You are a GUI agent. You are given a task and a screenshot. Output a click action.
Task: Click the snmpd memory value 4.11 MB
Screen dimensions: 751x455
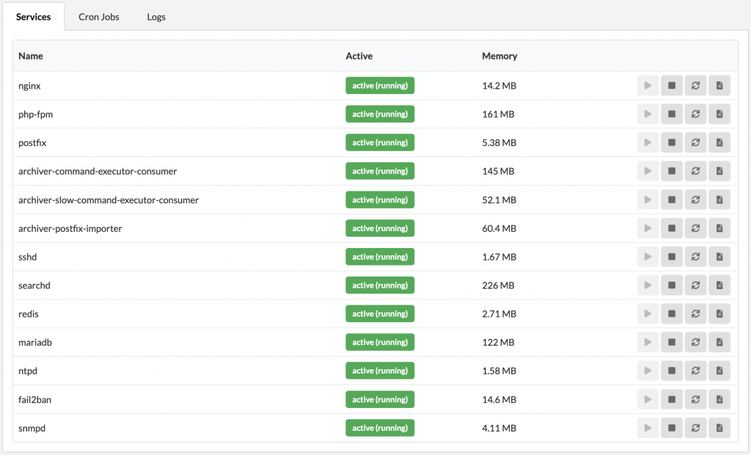click(499, 428)
